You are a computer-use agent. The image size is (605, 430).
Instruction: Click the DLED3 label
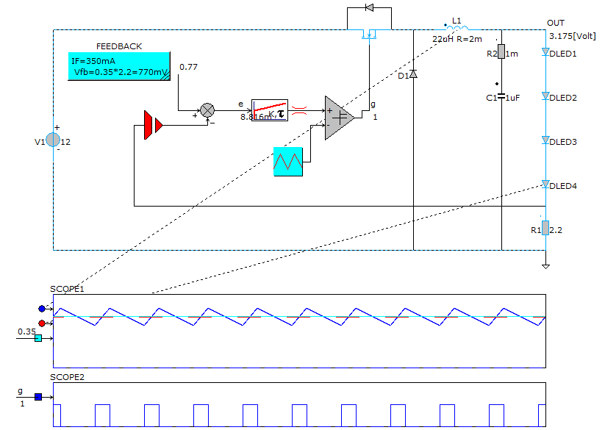(563, 142)
